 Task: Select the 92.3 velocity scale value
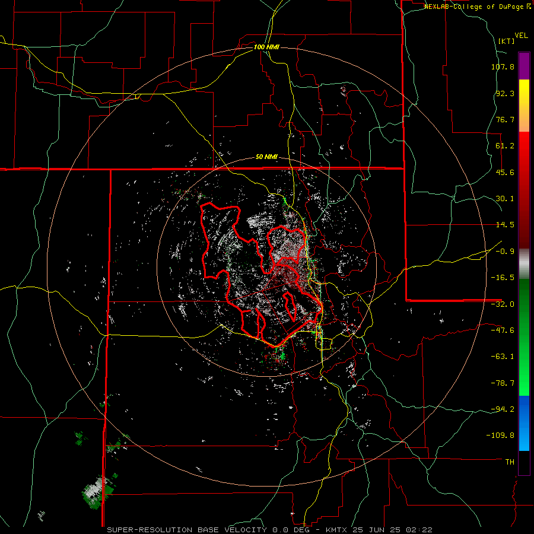pos(505,93)
